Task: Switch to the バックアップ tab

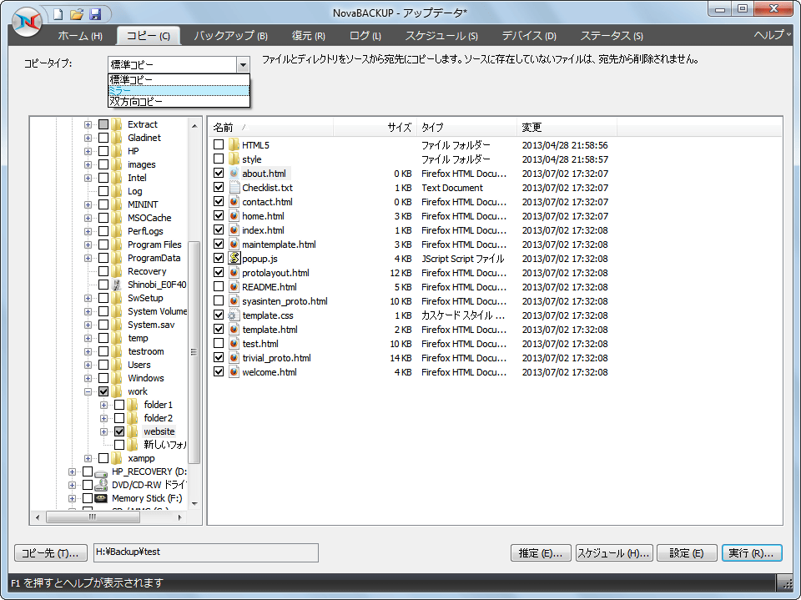Action: pyautogui.click(x=231, y=36)
